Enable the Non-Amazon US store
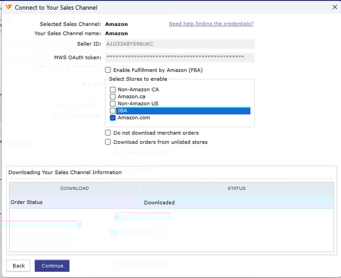 [x=113, y=104]
